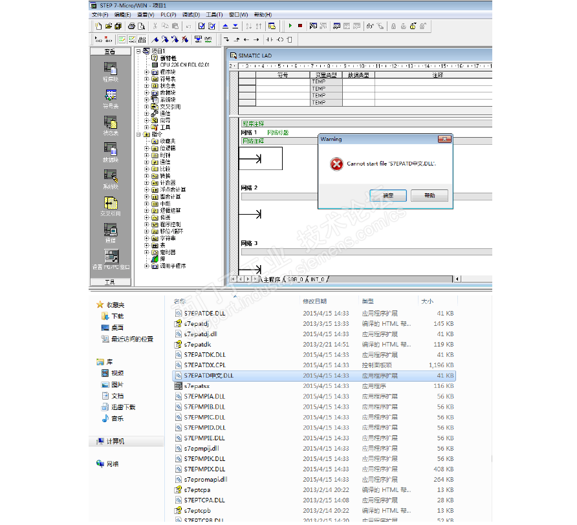This screenshot has width=577, height=525.
Task: Open the PLC(P) menu
Action: (168, 15)
